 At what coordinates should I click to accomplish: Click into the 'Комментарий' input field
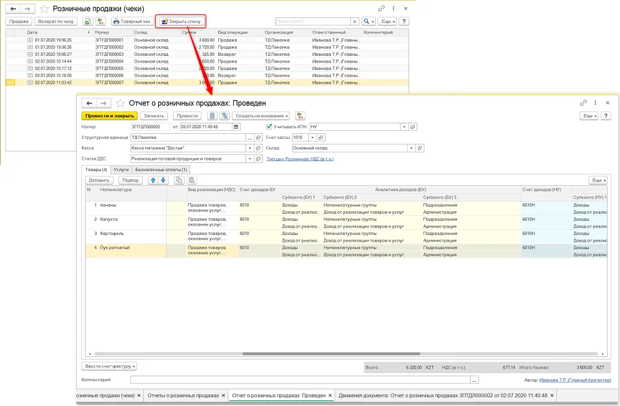click(301, 380)
